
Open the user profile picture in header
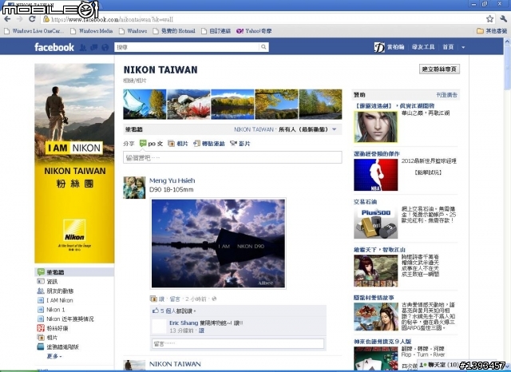click(379, 47)
